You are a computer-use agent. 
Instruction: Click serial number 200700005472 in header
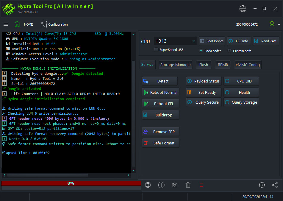(x=247, y=24)
